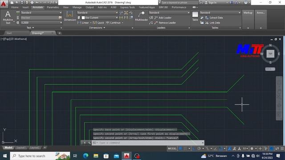Click the Multiline Text tool
Screen dimensions: 285x160
click(8, 17)
